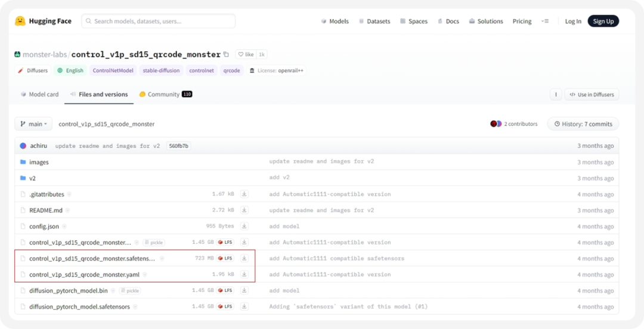The height and width of the screenshot is (329, 644).
Task: Select the Diffusers tag
Action: (x=33, y=71)
